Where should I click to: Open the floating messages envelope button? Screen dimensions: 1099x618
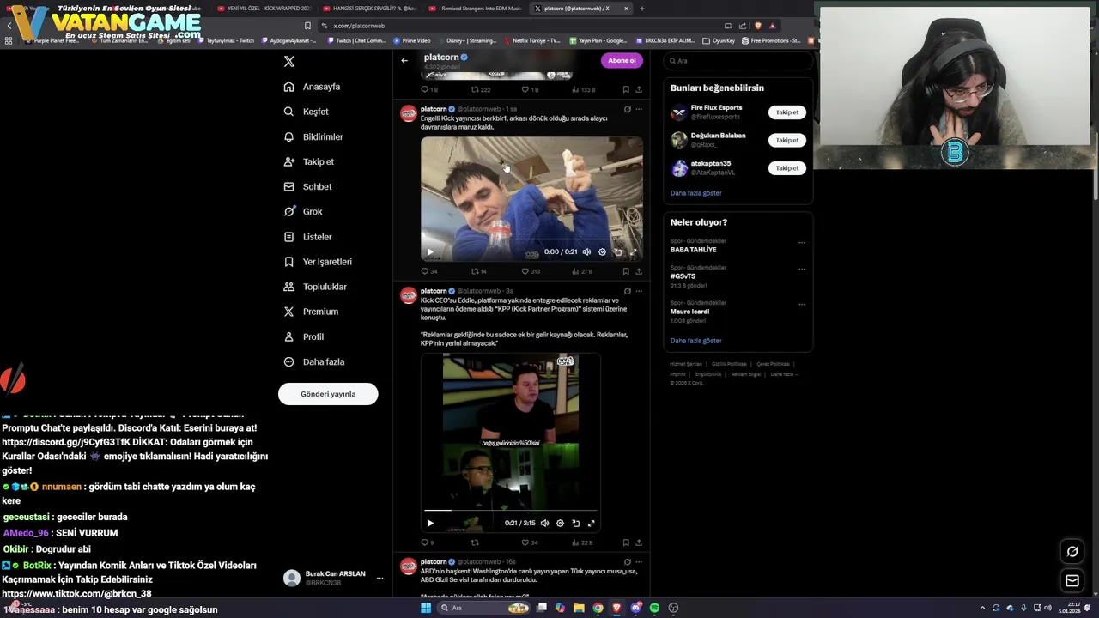1072,581
